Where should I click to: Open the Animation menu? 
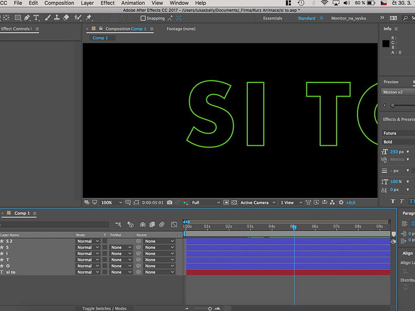[x=133, y=3]
